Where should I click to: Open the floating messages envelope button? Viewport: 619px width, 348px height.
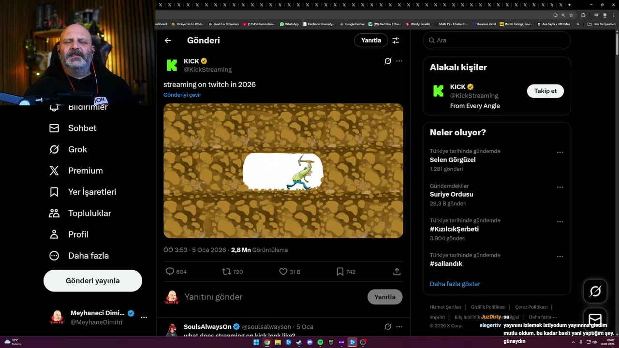coord(595,319)
